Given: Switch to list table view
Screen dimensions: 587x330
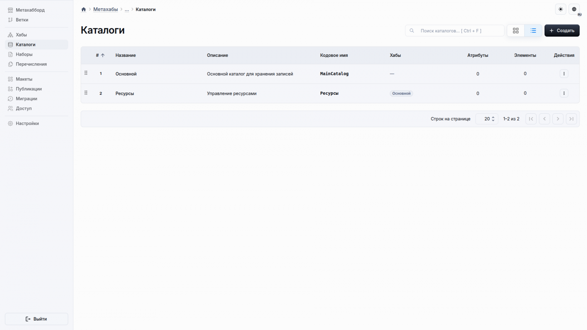Looking at the screenshot, I should click(533, 31).
